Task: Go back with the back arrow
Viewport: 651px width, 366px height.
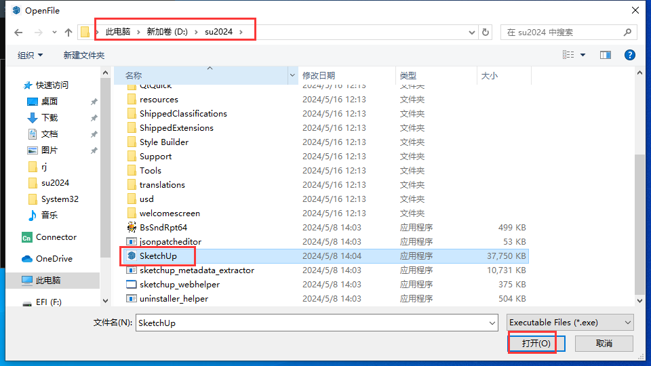Action: point(18,33)
